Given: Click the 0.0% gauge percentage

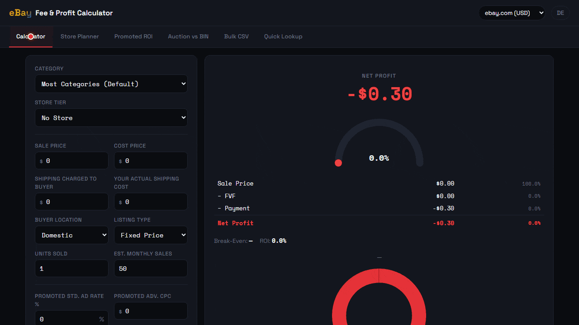Looking at the screenshot, I should click(x=379, y=158).
